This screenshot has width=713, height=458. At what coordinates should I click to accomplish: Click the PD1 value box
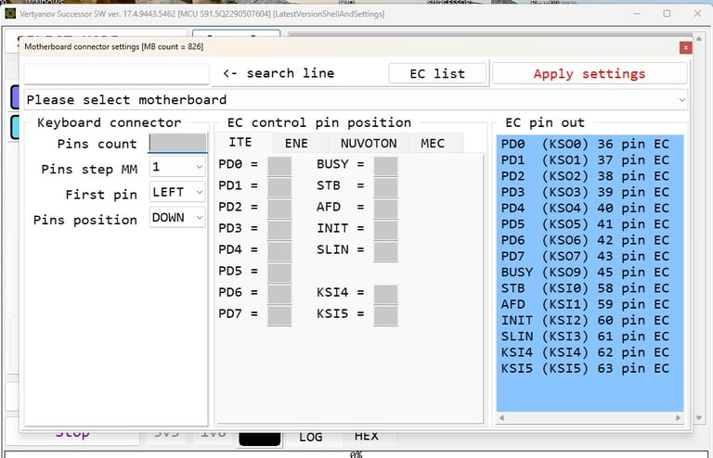279,187
